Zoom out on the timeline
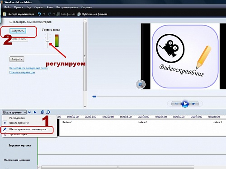 (x=48, y=112)
